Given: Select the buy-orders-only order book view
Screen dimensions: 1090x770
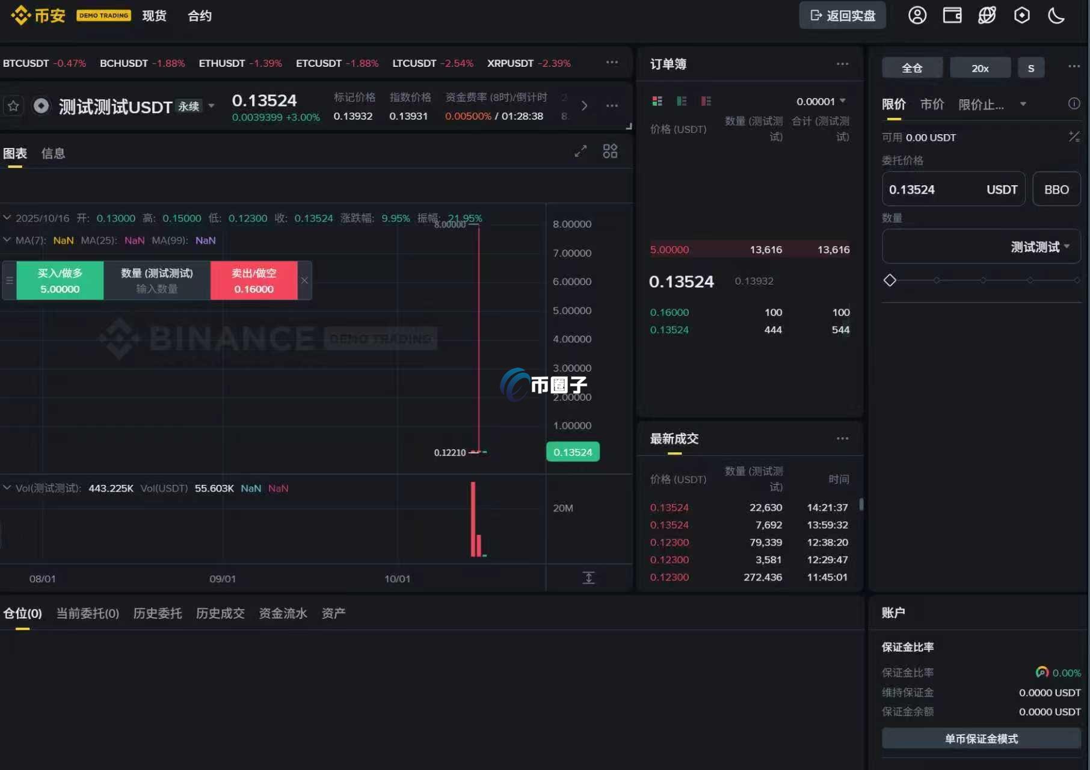Looking at the screenshot, I should pyautogui.click(x=682, y=101).
